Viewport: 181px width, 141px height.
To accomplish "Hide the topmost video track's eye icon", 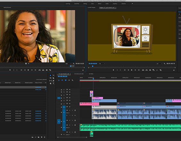I will click(70, 90).
